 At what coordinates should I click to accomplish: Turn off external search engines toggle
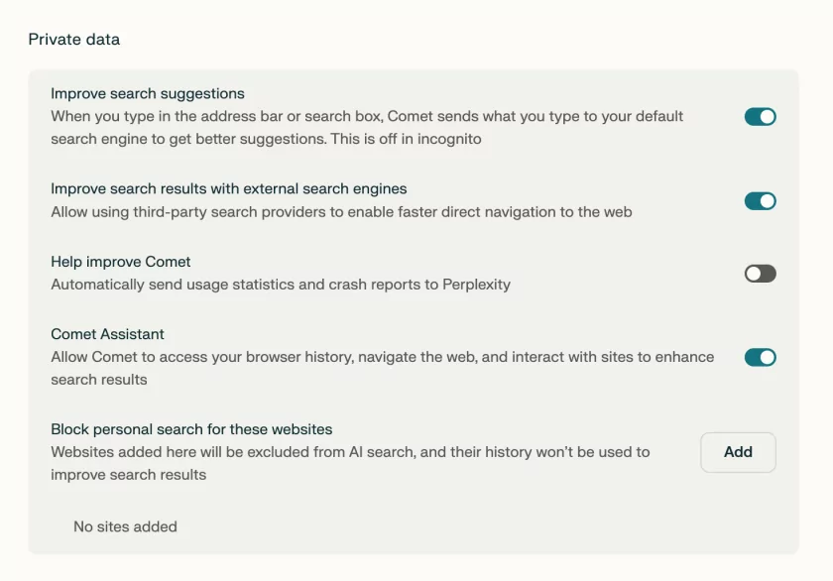pos(760,201)
